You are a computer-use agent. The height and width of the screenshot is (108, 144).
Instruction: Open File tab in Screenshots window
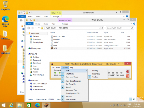[22, 16]
